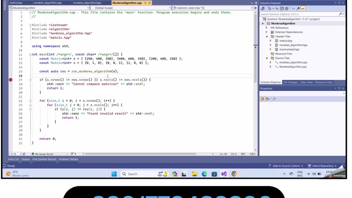The image size is (352, 198).
Task: Click the View Code angle-brackets icon
Action: click(293, 9)
